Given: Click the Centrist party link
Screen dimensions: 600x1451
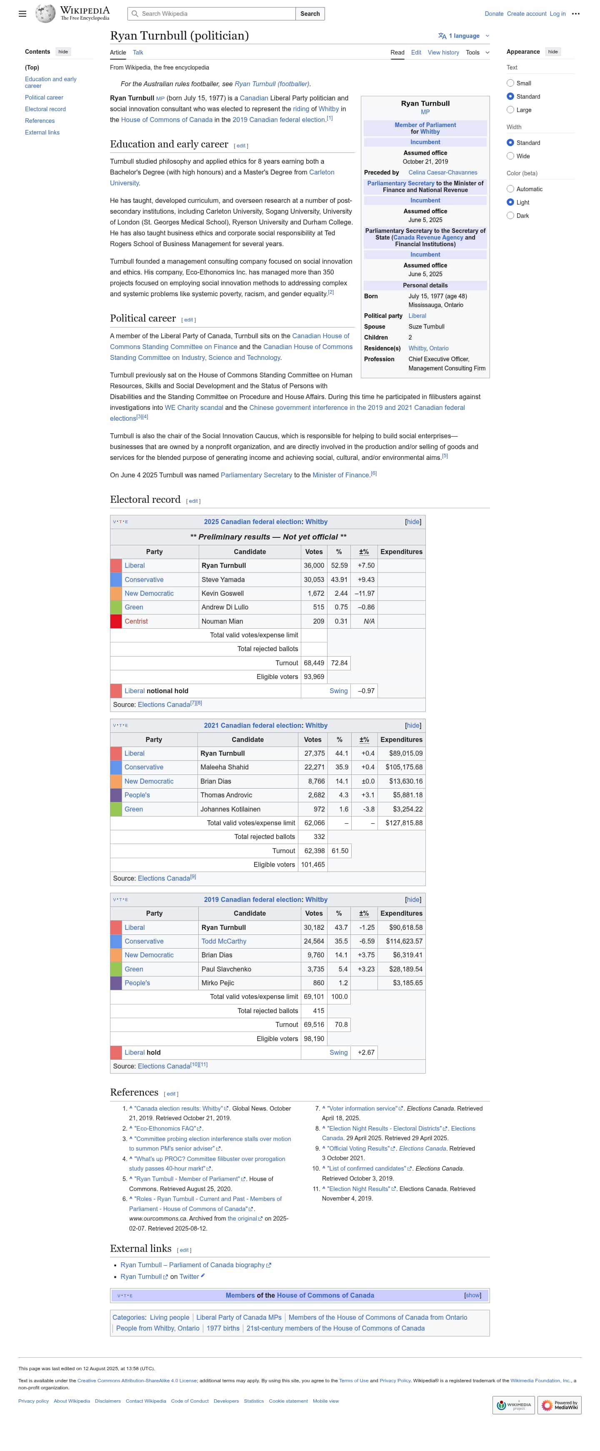Looking at the screenshot, I should (x=136, y=621).
